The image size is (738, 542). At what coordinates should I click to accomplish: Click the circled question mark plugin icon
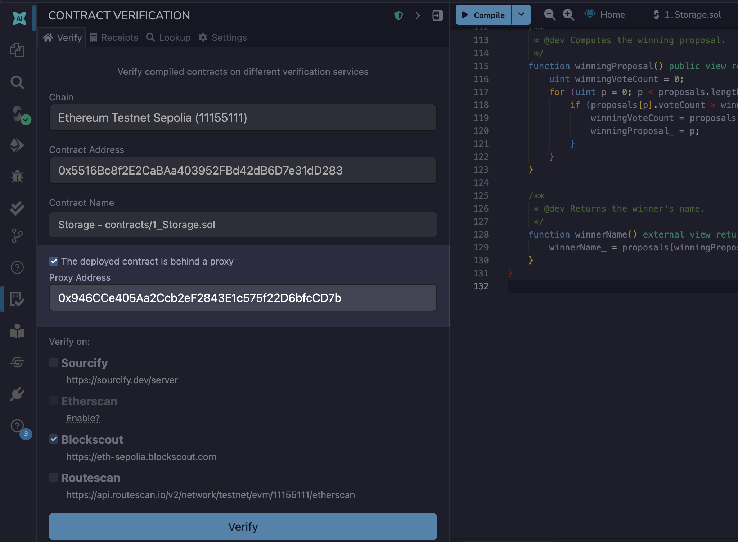click(17, 267)
